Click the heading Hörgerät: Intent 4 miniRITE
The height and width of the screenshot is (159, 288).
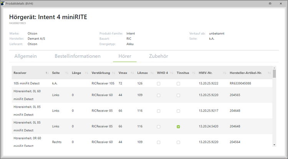coord(48,17)
